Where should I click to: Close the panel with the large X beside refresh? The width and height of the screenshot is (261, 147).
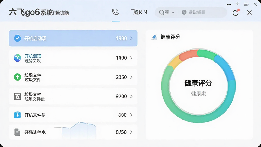coord(249,13)
